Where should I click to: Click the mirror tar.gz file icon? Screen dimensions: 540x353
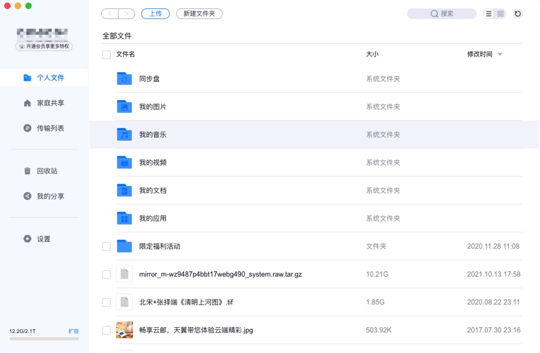[x=124, y=274]
